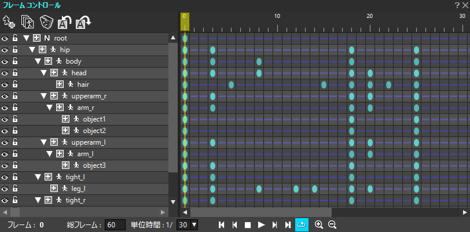Click the add bone icon in toolbar
The image size is (470, 232).
point(9,22)
